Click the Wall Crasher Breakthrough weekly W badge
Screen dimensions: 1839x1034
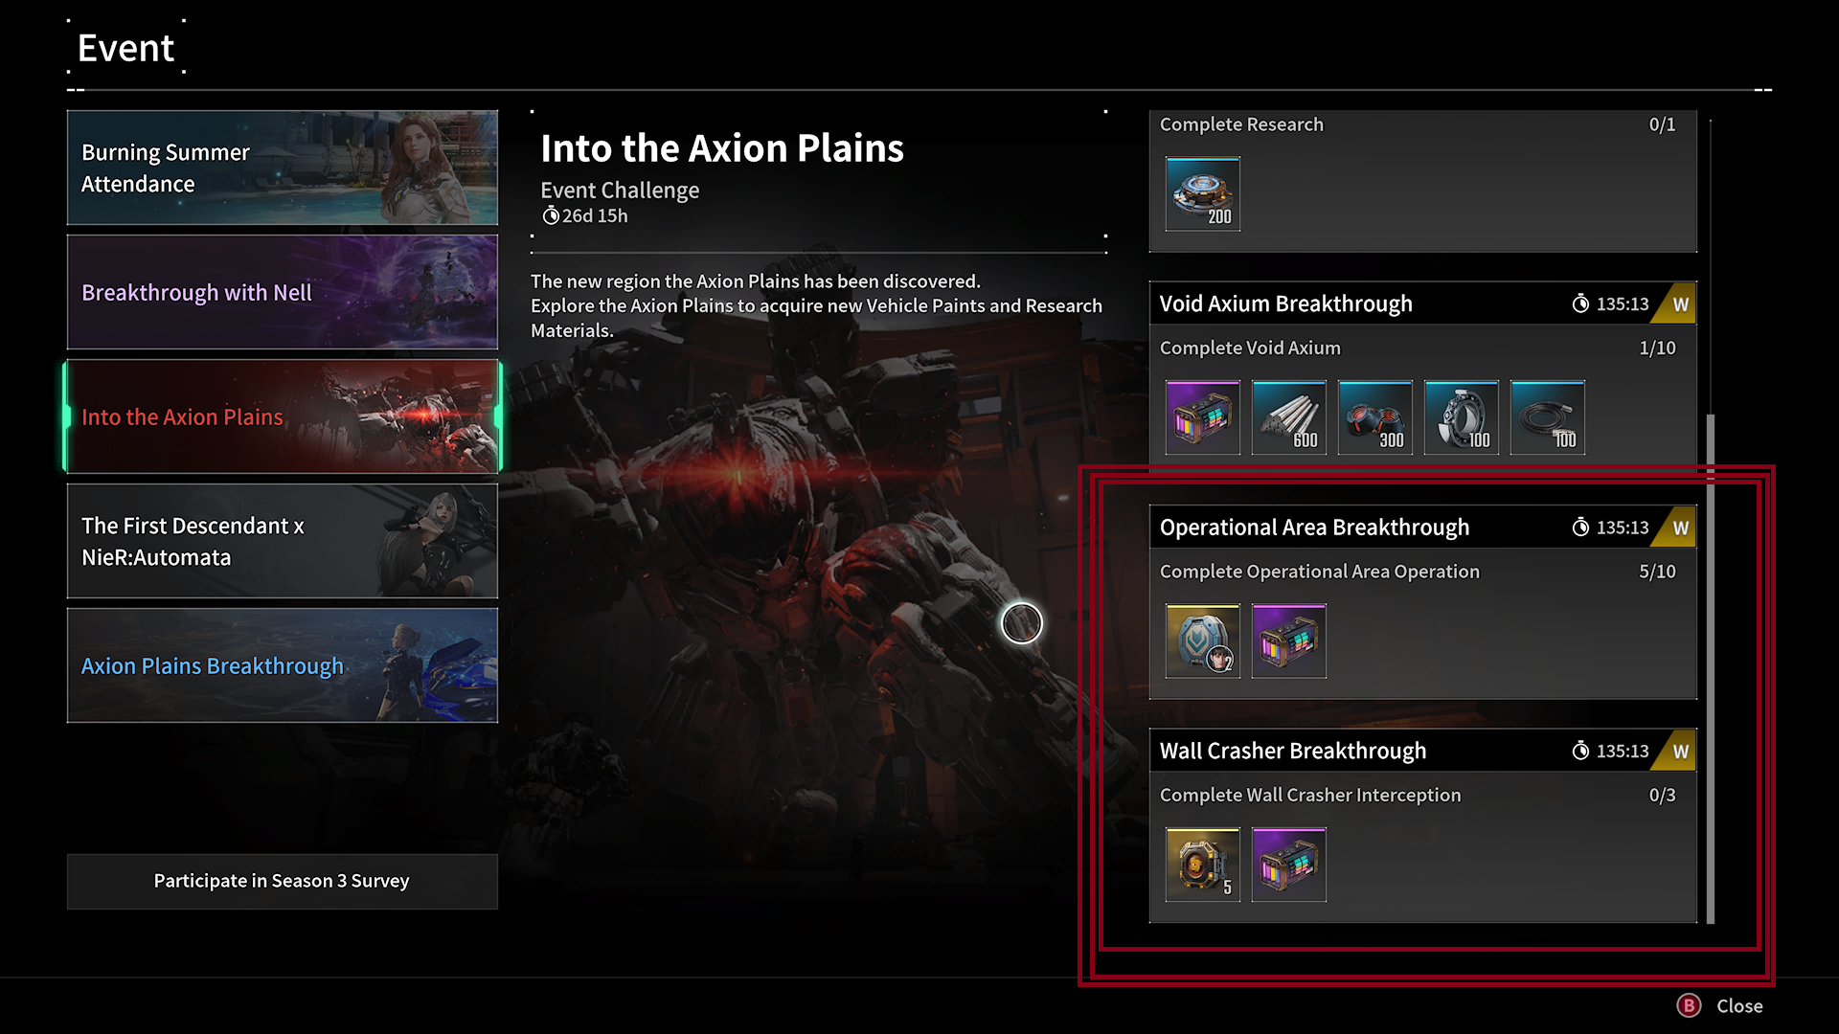(x=1680, y=751)
